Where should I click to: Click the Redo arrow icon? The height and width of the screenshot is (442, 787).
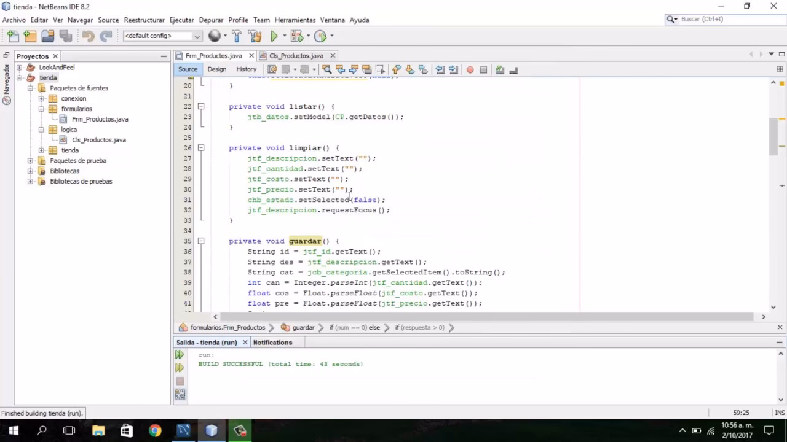tap(106, 36)
